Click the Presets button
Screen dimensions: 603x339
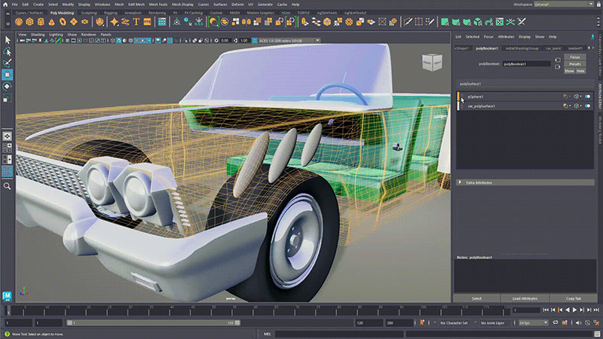coord(574,64)
